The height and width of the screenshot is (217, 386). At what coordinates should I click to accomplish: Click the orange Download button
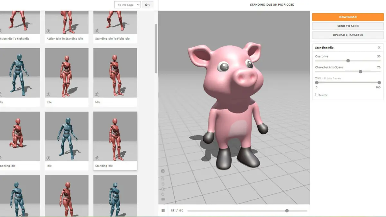[x=348, y=17]
